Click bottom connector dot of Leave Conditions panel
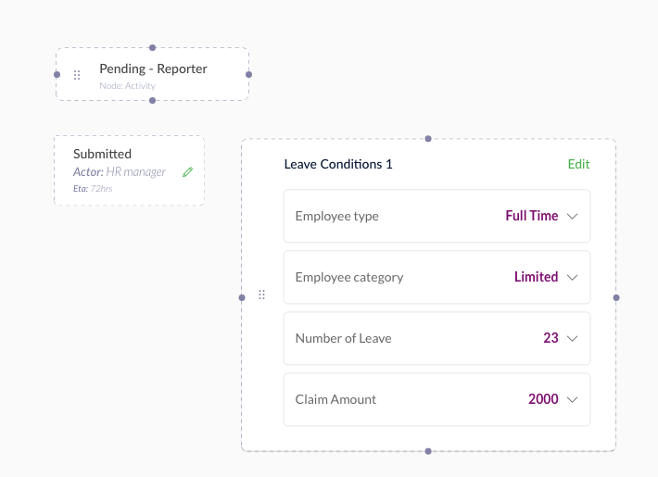The image size is (658, 477). 428,451
